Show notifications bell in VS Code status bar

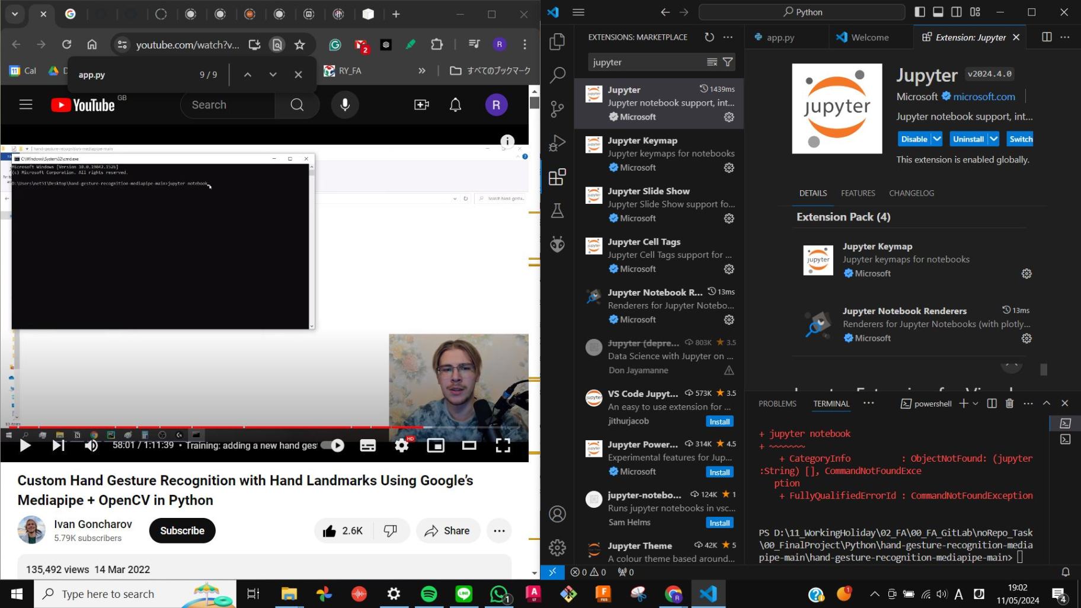(x=1066, y=572)
